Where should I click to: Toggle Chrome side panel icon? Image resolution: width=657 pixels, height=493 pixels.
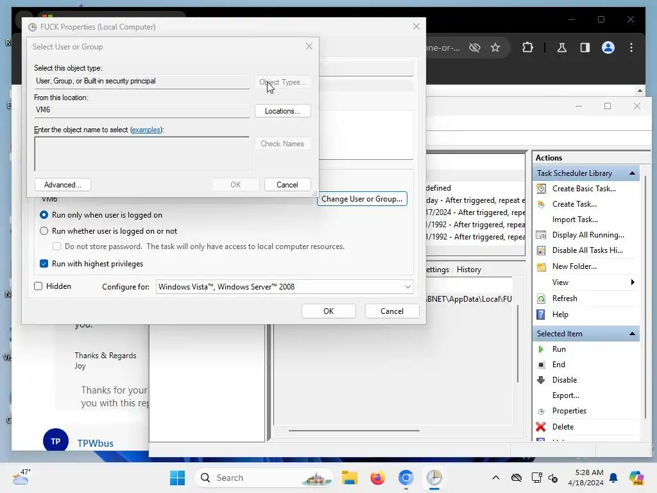point(585,48)
